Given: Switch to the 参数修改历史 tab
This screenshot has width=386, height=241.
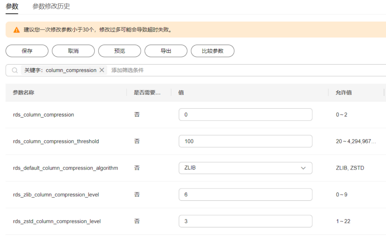Looking at the screenshot, I should [x=51, y=6].
